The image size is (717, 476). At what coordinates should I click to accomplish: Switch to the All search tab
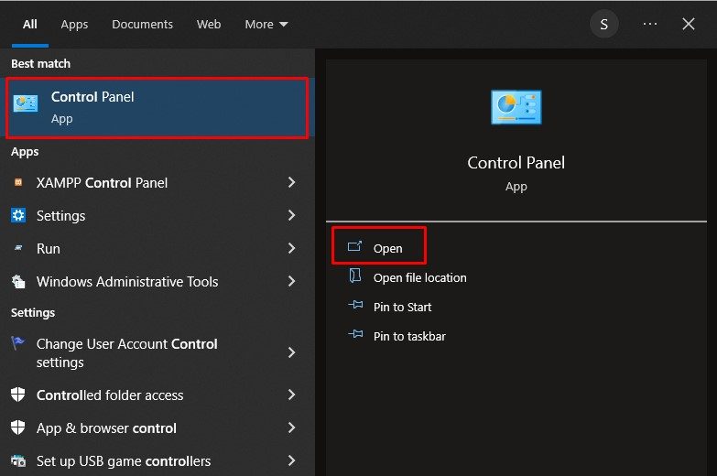point(29,24)
